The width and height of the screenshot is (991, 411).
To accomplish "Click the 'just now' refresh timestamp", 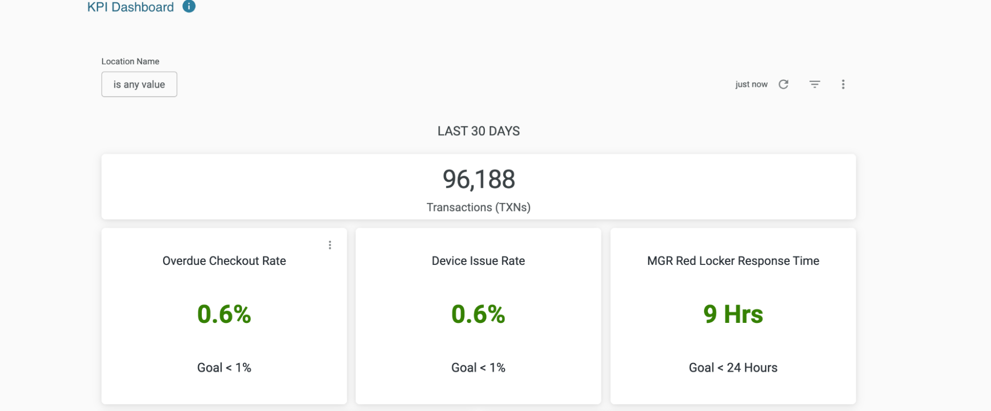I will click(x=751, y=84).
